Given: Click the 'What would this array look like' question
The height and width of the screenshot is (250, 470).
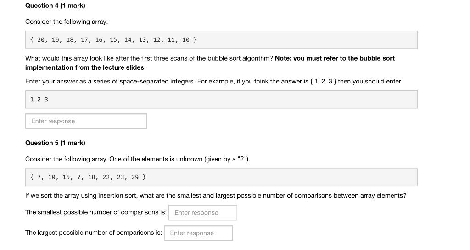Looking at the screenshot, I should [149, 58].
